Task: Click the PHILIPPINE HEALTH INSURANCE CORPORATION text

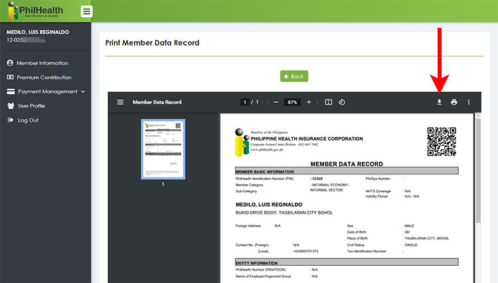Action: click(x=307, y=139)
